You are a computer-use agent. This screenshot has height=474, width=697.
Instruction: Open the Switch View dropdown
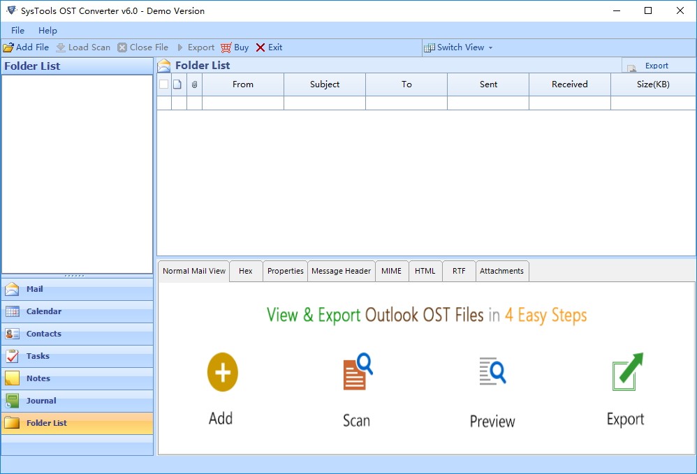(458, 47)
